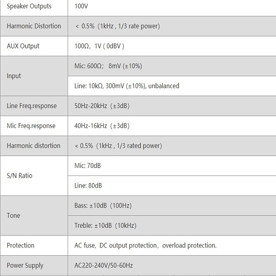Click the AC220-240V/50-60Hz power supply value

(103, 265)
